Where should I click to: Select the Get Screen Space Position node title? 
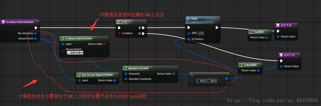pos(97,75)
